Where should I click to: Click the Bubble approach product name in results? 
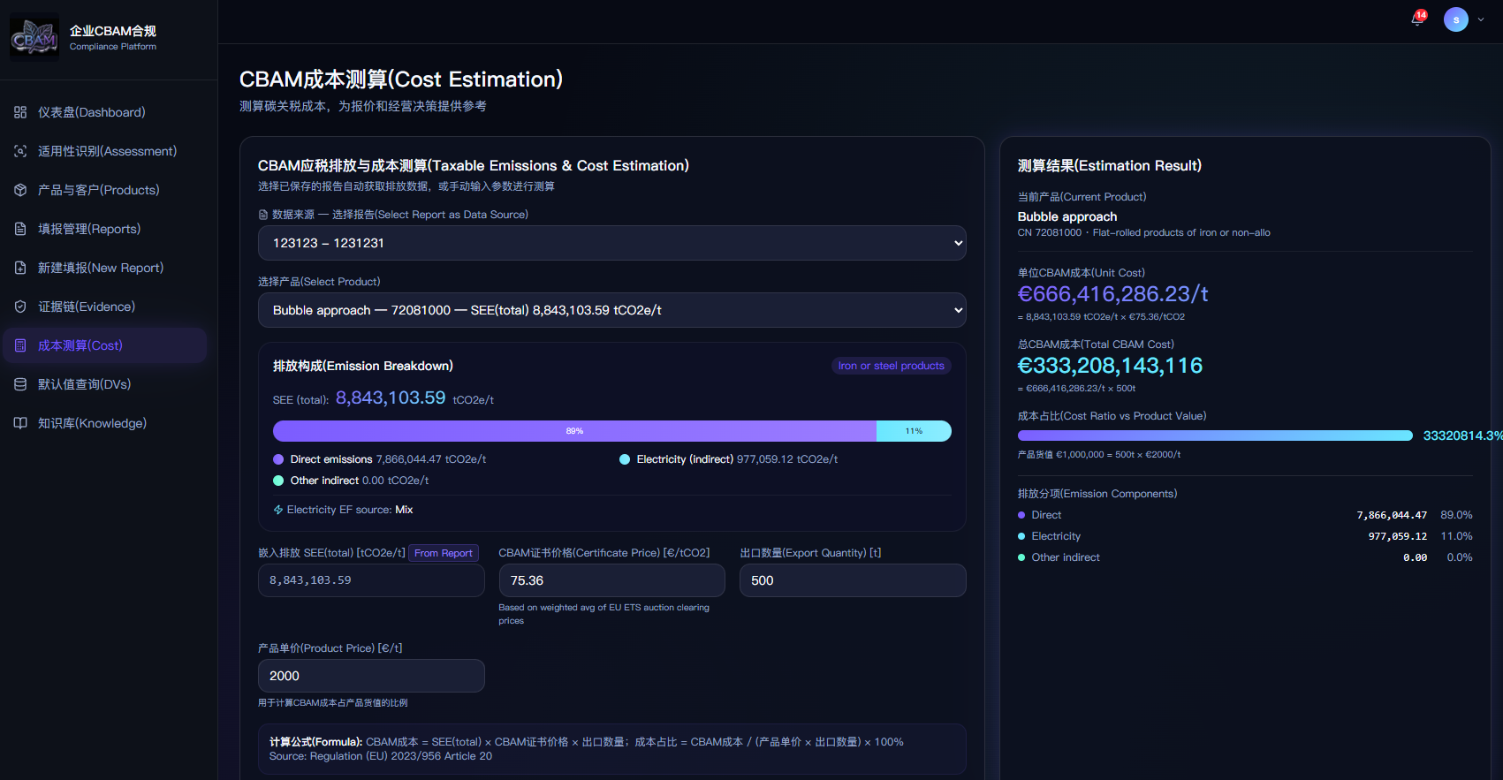click(x=1067, y=216)
